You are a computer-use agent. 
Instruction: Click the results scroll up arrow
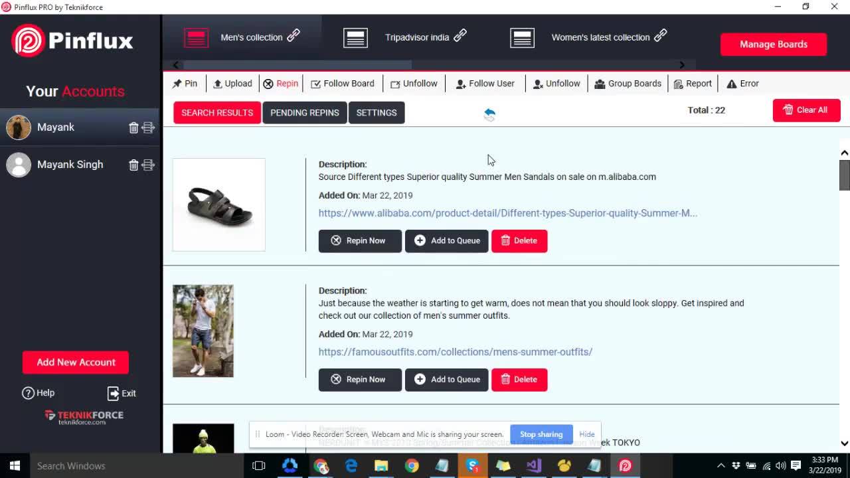pyautogui.click(x=845, y=153)
